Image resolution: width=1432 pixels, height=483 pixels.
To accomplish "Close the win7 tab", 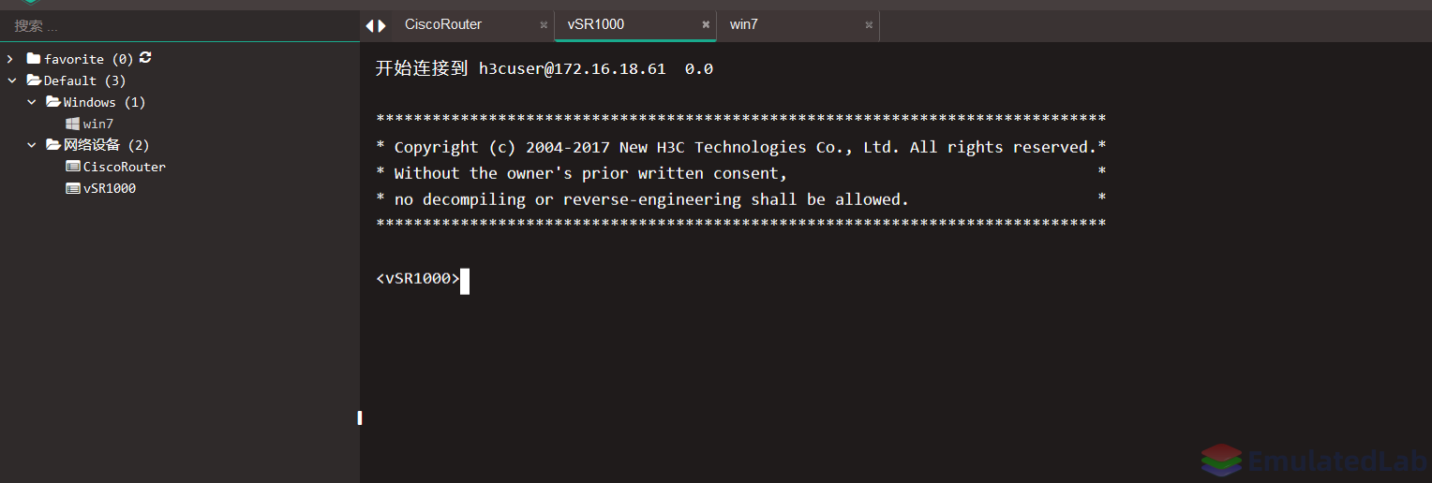I will click(869, 25).
